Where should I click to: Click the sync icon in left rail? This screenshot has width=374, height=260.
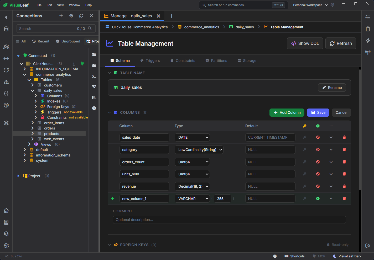click(x=6, y=70)
